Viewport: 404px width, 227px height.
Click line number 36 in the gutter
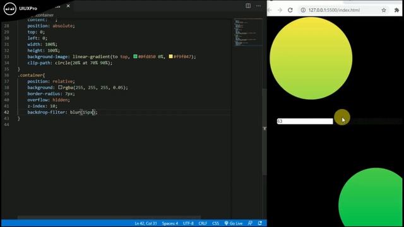(x=6, y=75)
